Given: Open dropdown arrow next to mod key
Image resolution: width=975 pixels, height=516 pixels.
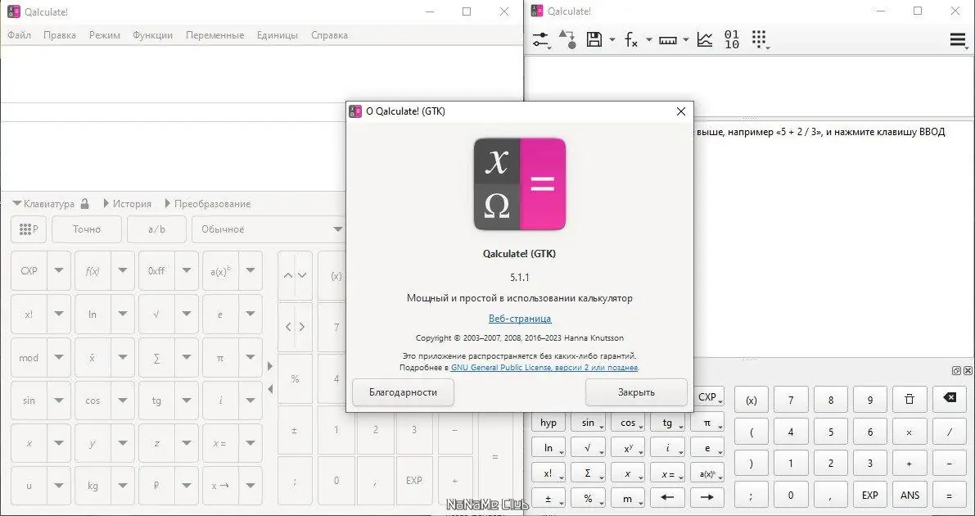Looking at the screenshot, I should [x=58, y=358].
